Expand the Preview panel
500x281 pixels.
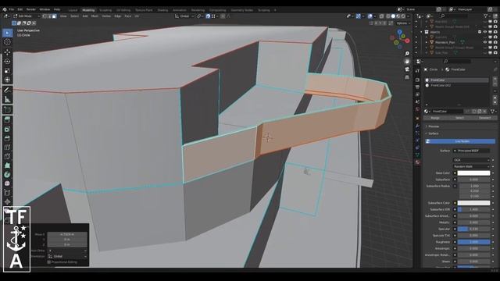coord(433,126)
